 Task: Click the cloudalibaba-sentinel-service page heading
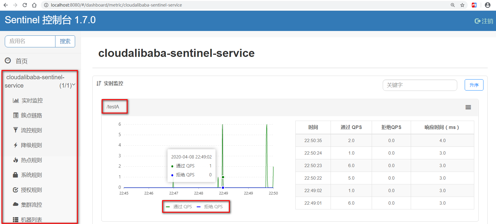click(176, 53)
